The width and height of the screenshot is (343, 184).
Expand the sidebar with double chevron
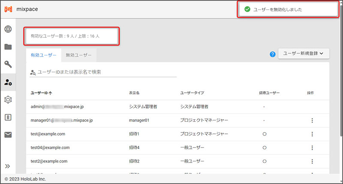coord(8,166)
